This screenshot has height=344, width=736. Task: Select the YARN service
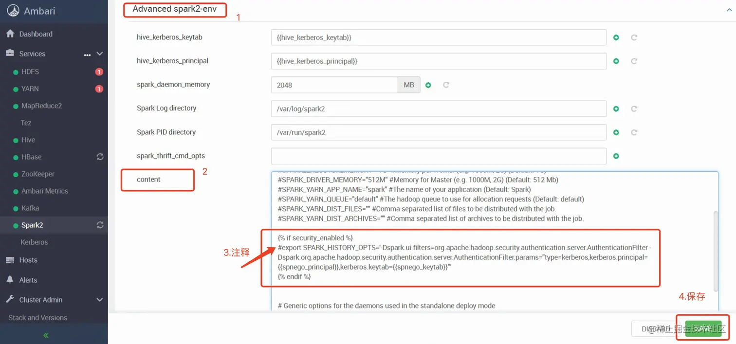click(30, 89)
